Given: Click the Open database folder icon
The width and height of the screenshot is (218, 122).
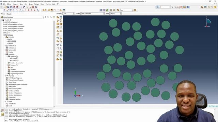Looking at the screenshot, I should pos(5,7).
